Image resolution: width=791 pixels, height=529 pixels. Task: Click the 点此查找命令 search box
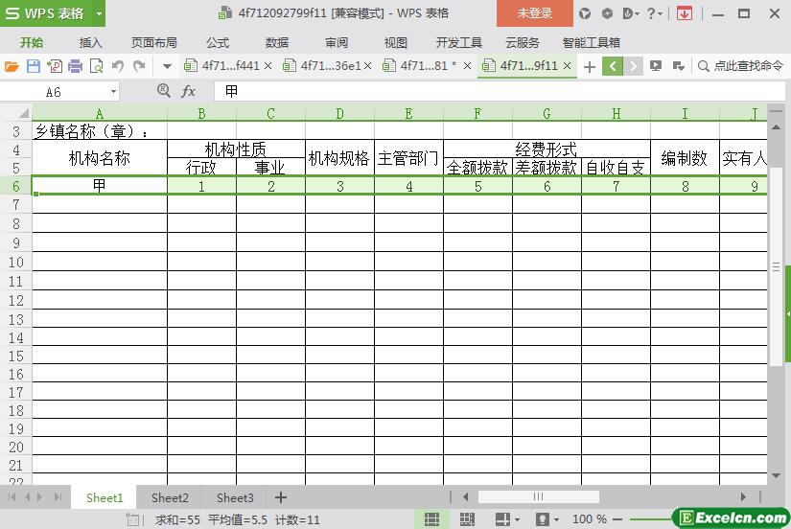(x=741, y=66)
